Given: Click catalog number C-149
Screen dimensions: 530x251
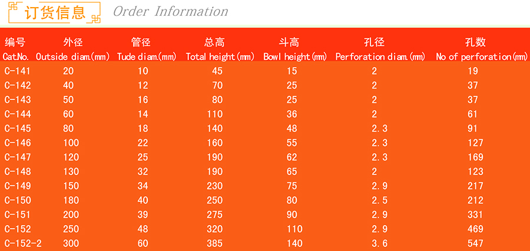Looking at the screenshot, I should [17, 186].
